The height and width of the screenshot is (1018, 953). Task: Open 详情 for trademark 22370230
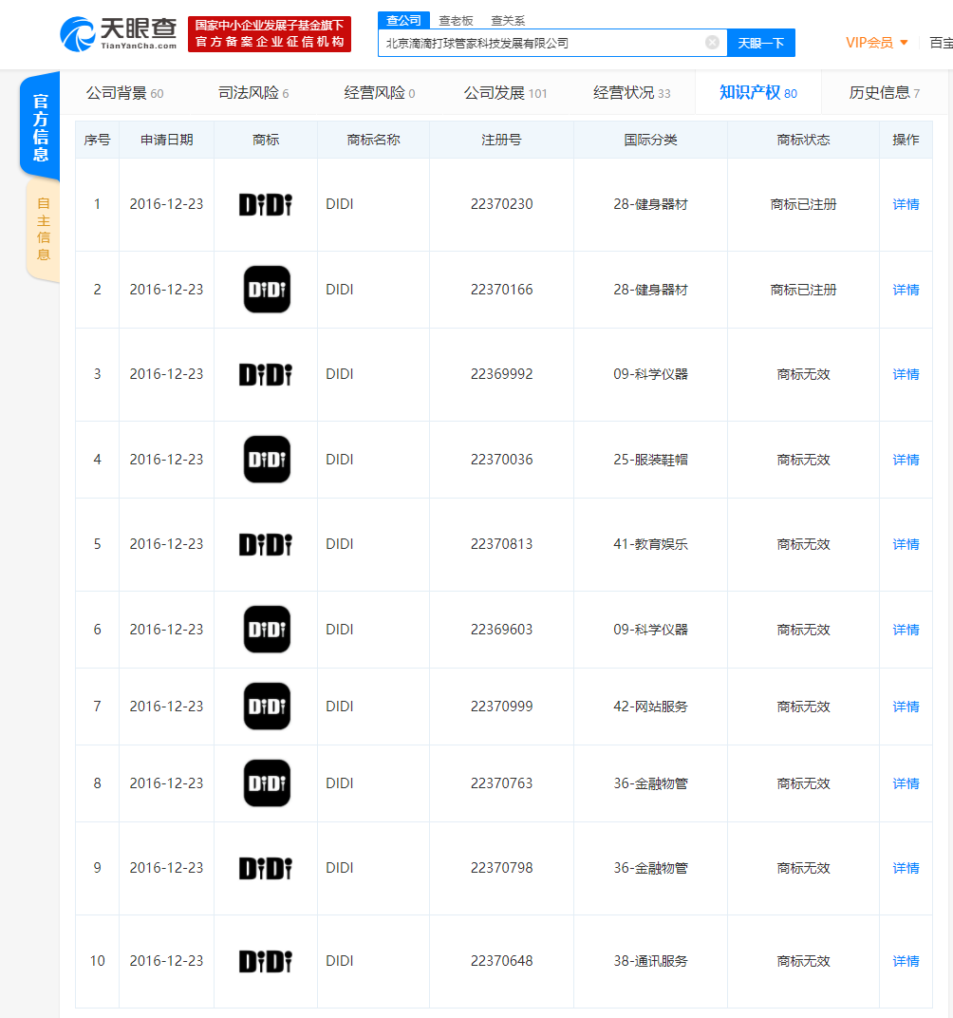[x=906, y=204]
